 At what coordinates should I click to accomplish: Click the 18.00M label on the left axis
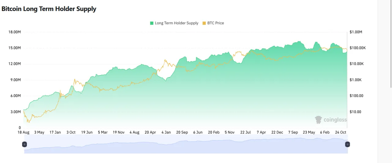pos(15,32)
